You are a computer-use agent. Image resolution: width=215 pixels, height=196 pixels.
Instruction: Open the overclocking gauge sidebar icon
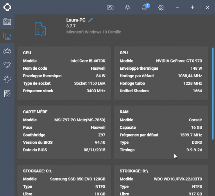point(7,65)
